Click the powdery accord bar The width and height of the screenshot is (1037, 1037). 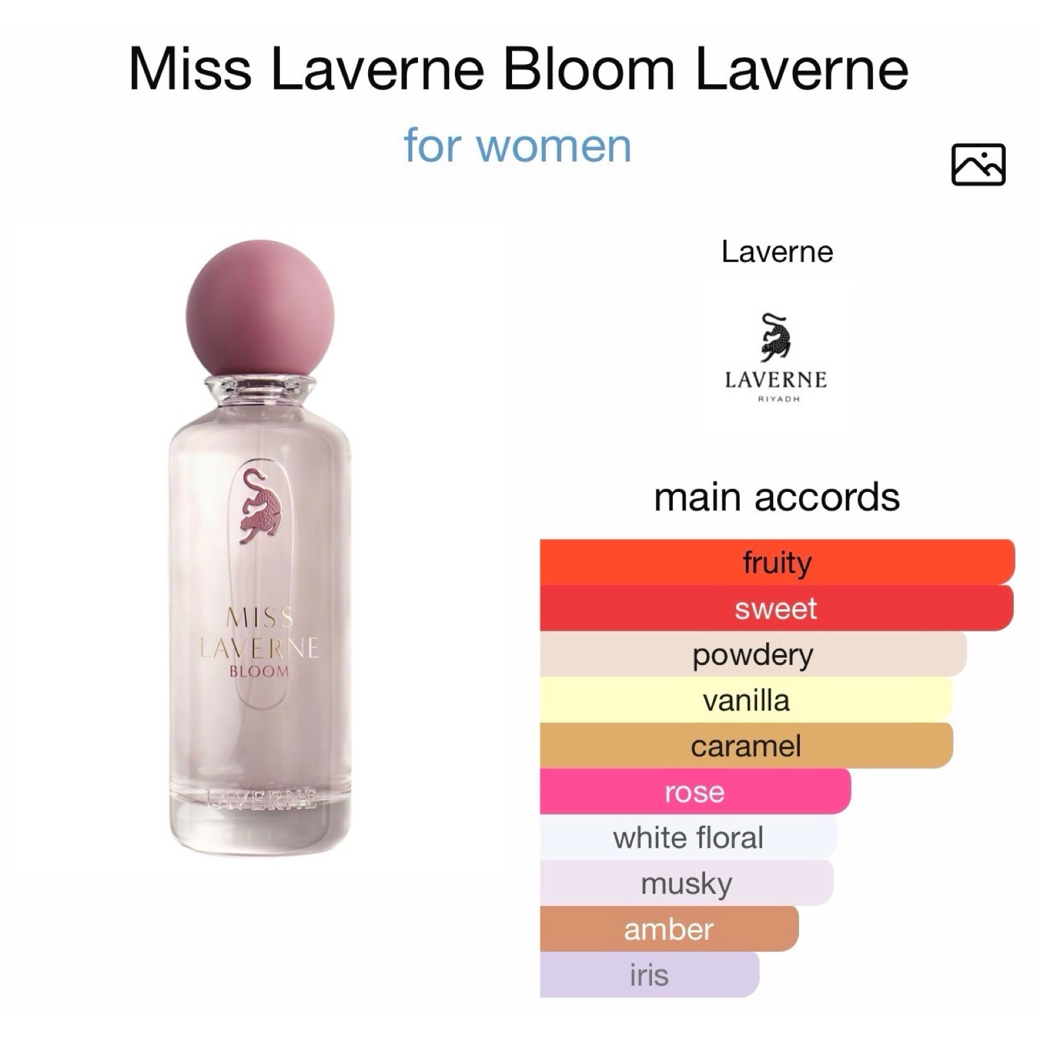click(753, 654)
